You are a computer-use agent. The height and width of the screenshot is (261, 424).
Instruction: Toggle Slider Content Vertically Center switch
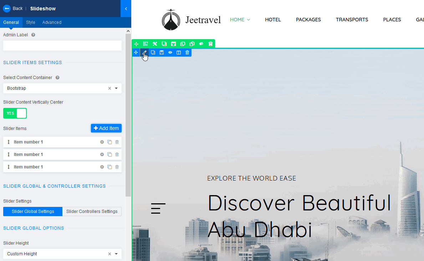(x=15, y=113)
